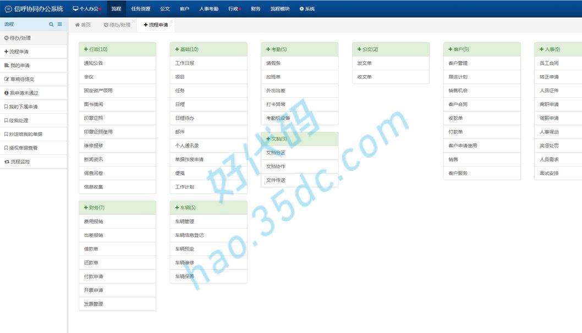Open 我的申请 in the sidebar
Screen dimensions: 582x333
click(x=34, y=65)
